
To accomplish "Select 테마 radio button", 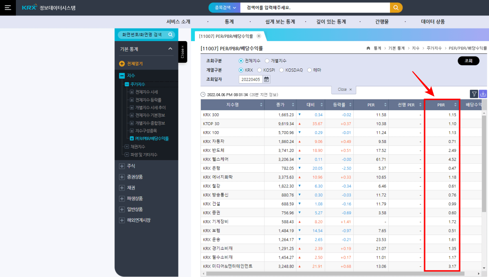I will [309, 70].
